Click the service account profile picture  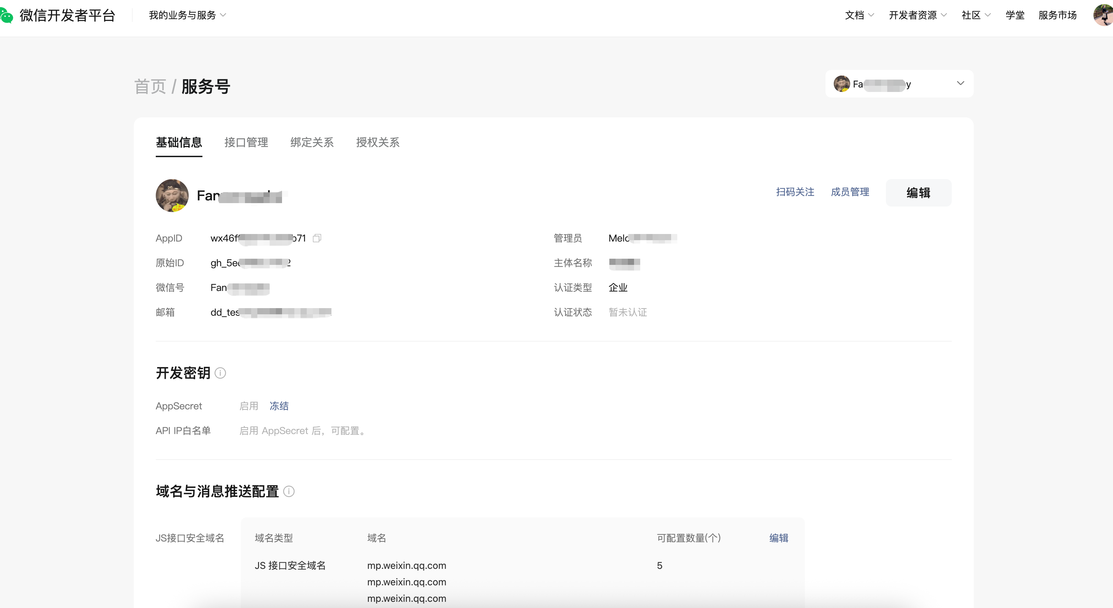click(172, 196)
